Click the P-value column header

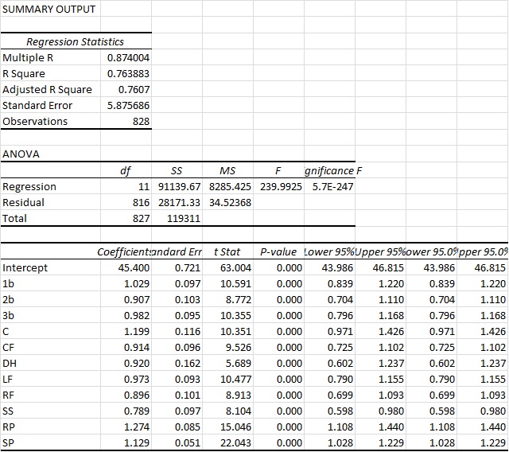[x=278, y=252]
